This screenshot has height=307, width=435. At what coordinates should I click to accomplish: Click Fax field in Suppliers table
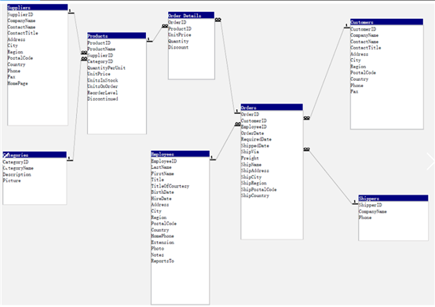(11, 77)
